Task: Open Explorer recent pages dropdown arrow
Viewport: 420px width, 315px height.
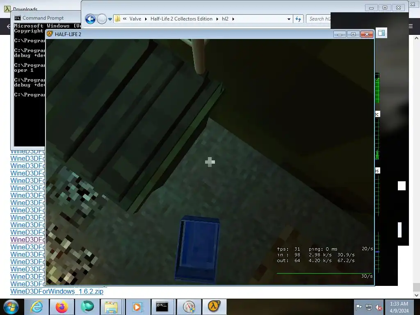Action: click(x=110, y=19)
